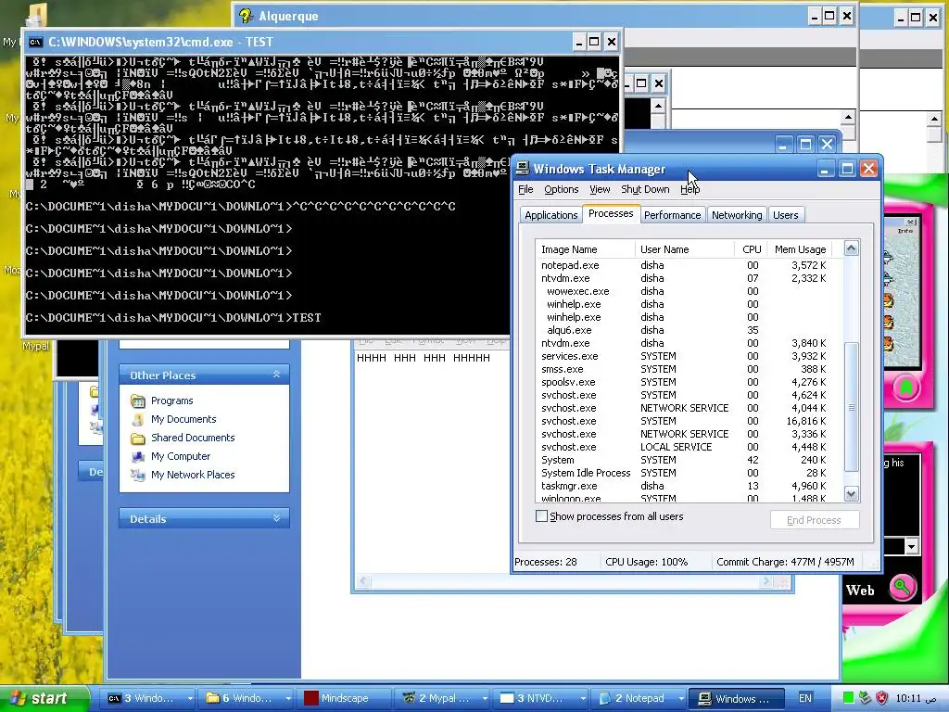The width and height of the screenshot is (949, 712).
Task: Click the Commit Charge status entry
Action: pos(785,562)
